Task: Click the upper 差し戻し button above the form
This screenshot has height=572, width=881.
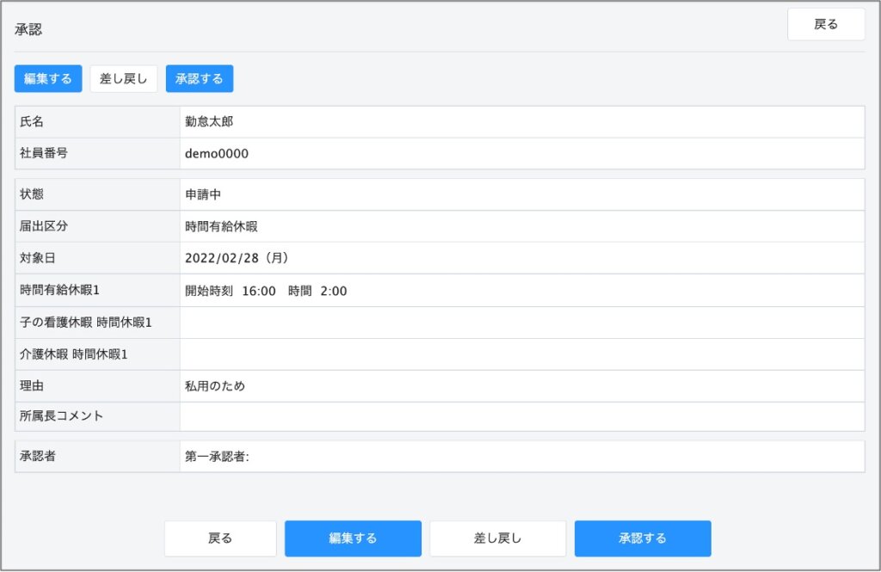Action: [124, 78]
